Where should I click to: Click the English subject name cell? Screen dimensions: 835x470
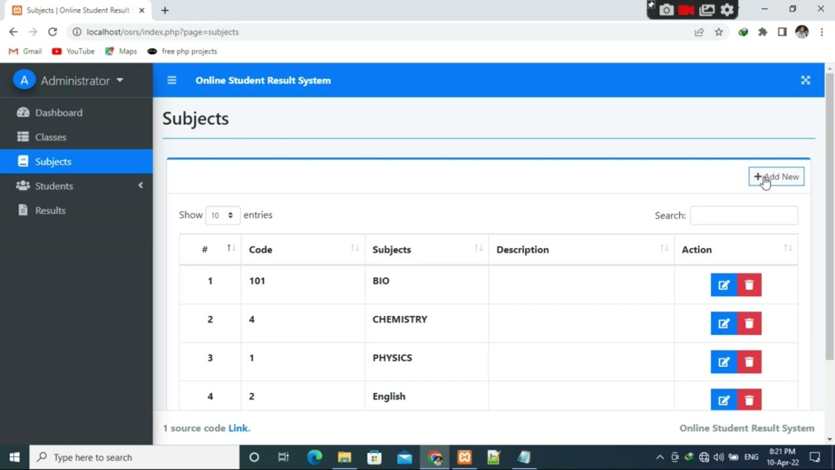[427, 396]
